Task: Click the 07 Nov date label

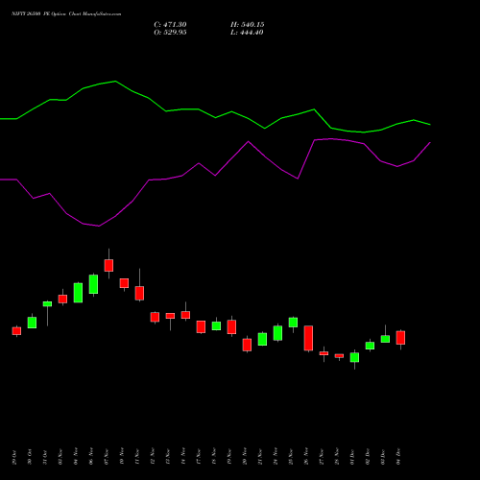Action: point(107,457)
